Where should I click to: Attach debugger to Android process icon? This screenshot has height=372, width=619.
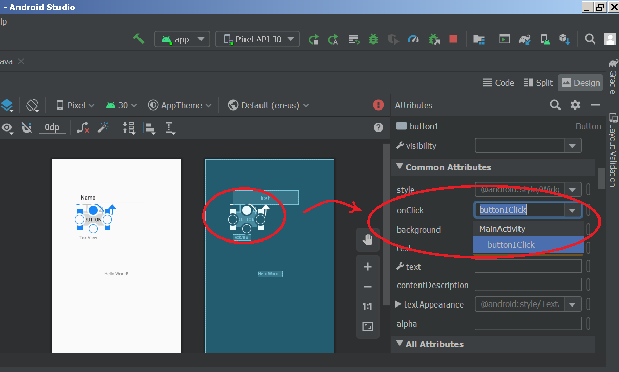[434, 39]
